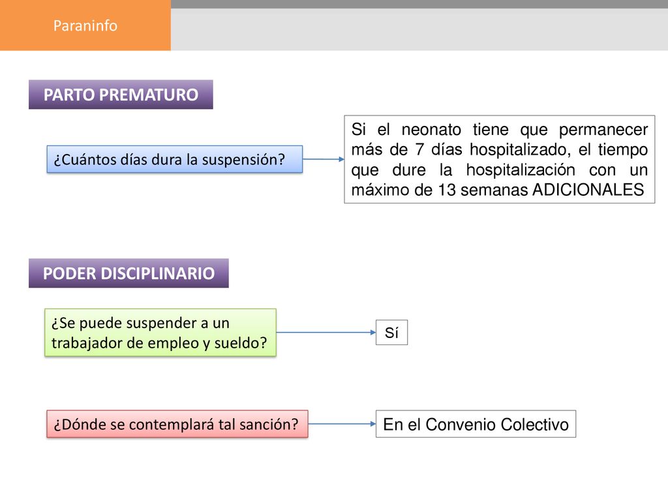Select the PARTO PREMATURO heading
Viewport: 668px width, 501px height.
pyautogui.click(x=121, y=95)
